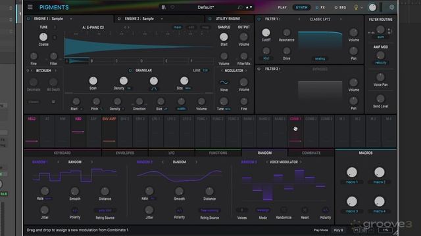Switch to the Keyboard modulation tab
This screenshot has height=236, width=421.
click(62, 153)
